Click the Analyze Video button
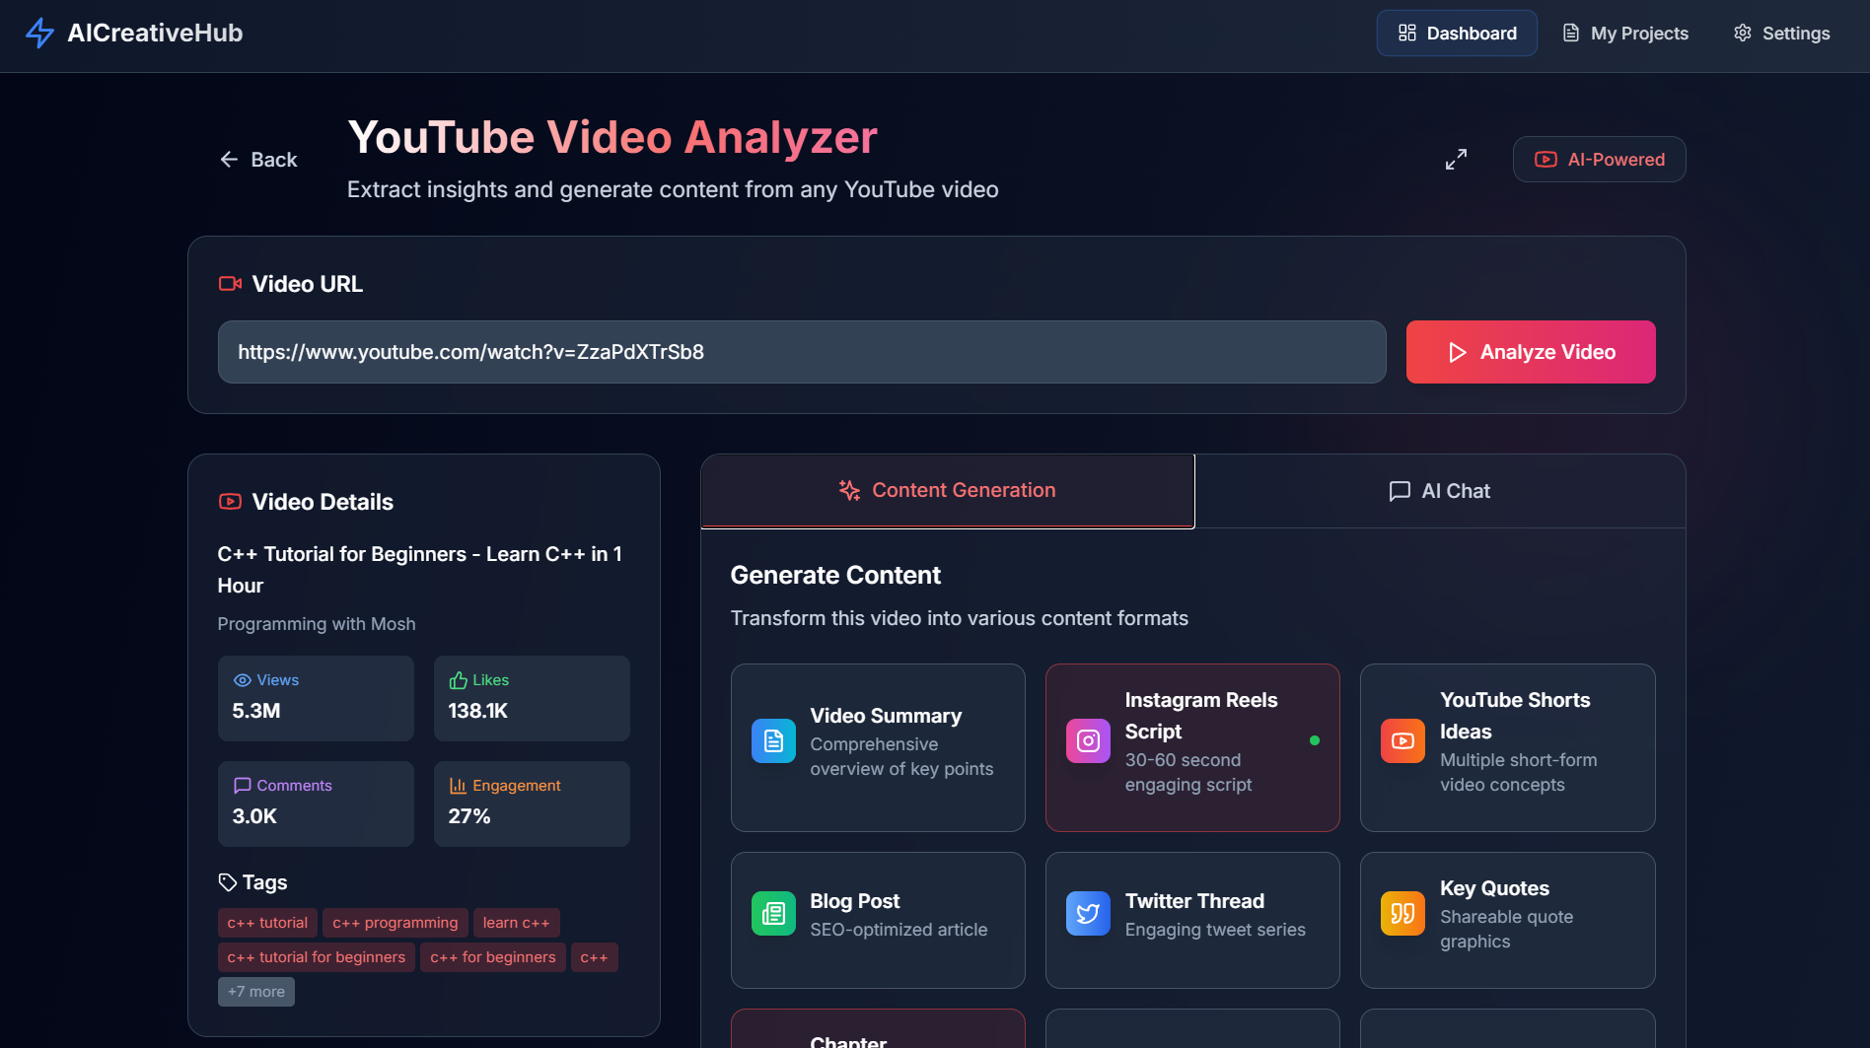Viewport: 1870px width, 1048px height. click(x=1531, y=352)
